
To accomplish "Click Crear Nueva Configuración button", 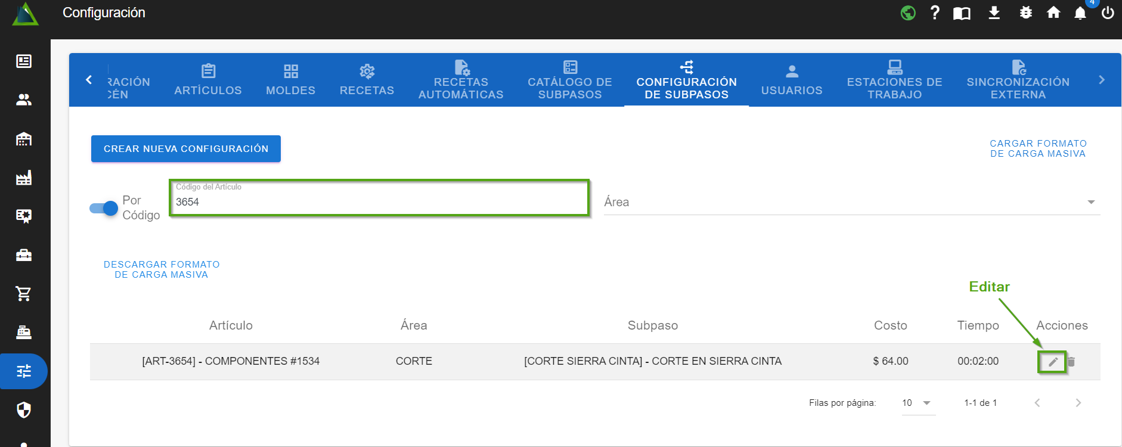I will click(x=186, y=148).
